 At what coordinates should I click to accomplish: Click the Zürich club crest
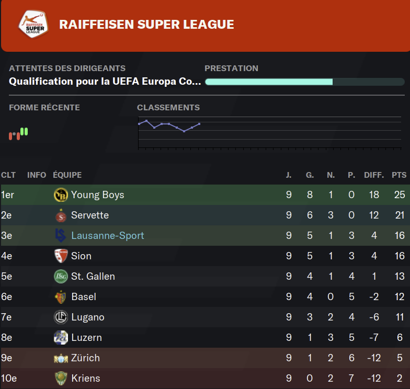61,358
